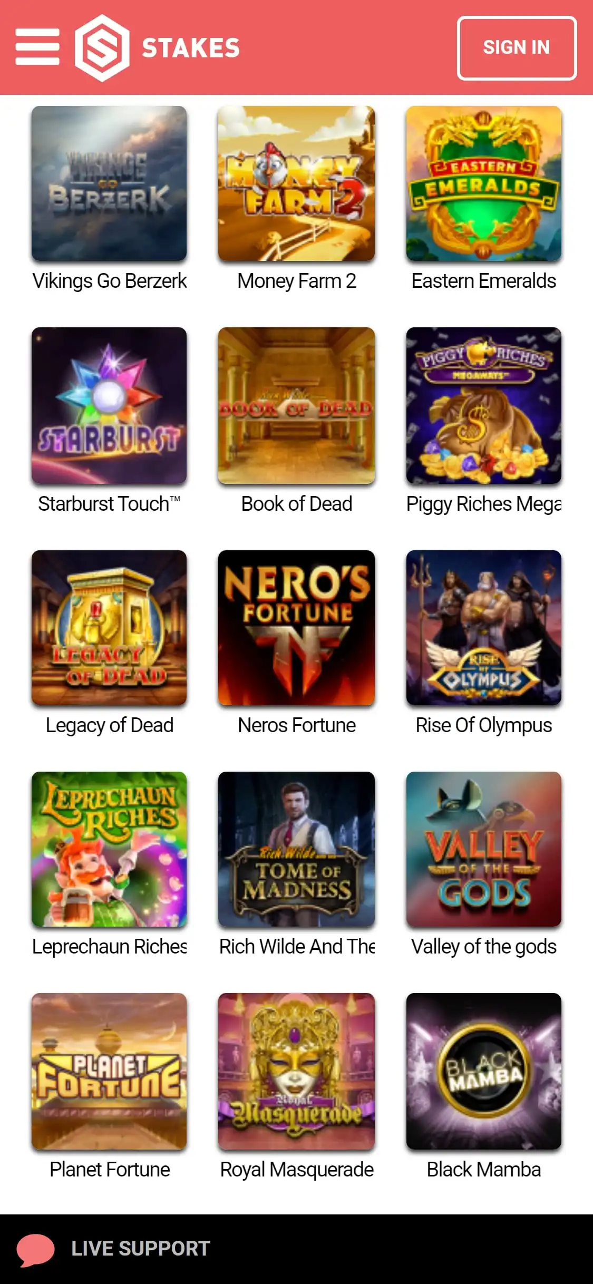Launch Royal Masquerade game tile
This screenshot has height=1284, width=593.
click(x=297, y=1071)
